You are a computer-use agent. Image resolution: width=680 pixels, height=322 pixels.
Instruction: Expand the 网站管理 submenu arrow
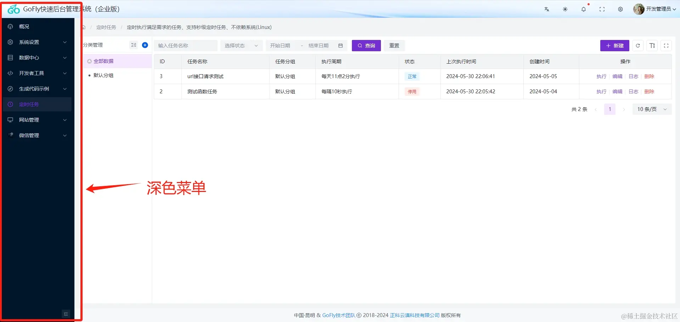click(65, 120)
